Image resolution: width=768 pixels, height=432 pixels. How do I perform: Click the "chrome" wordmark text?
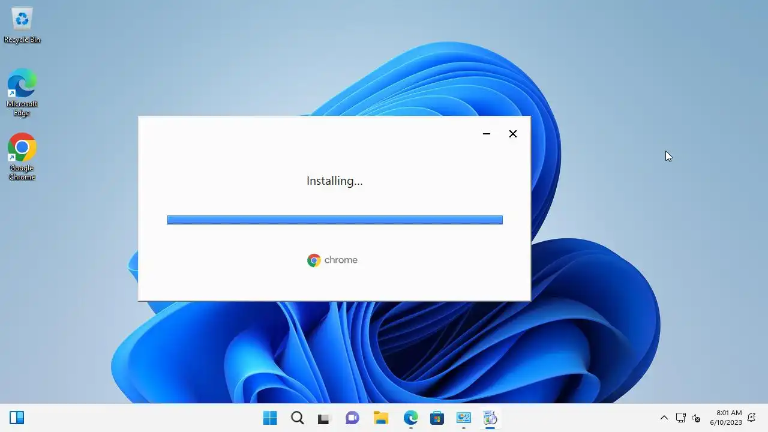click(341, 260)
